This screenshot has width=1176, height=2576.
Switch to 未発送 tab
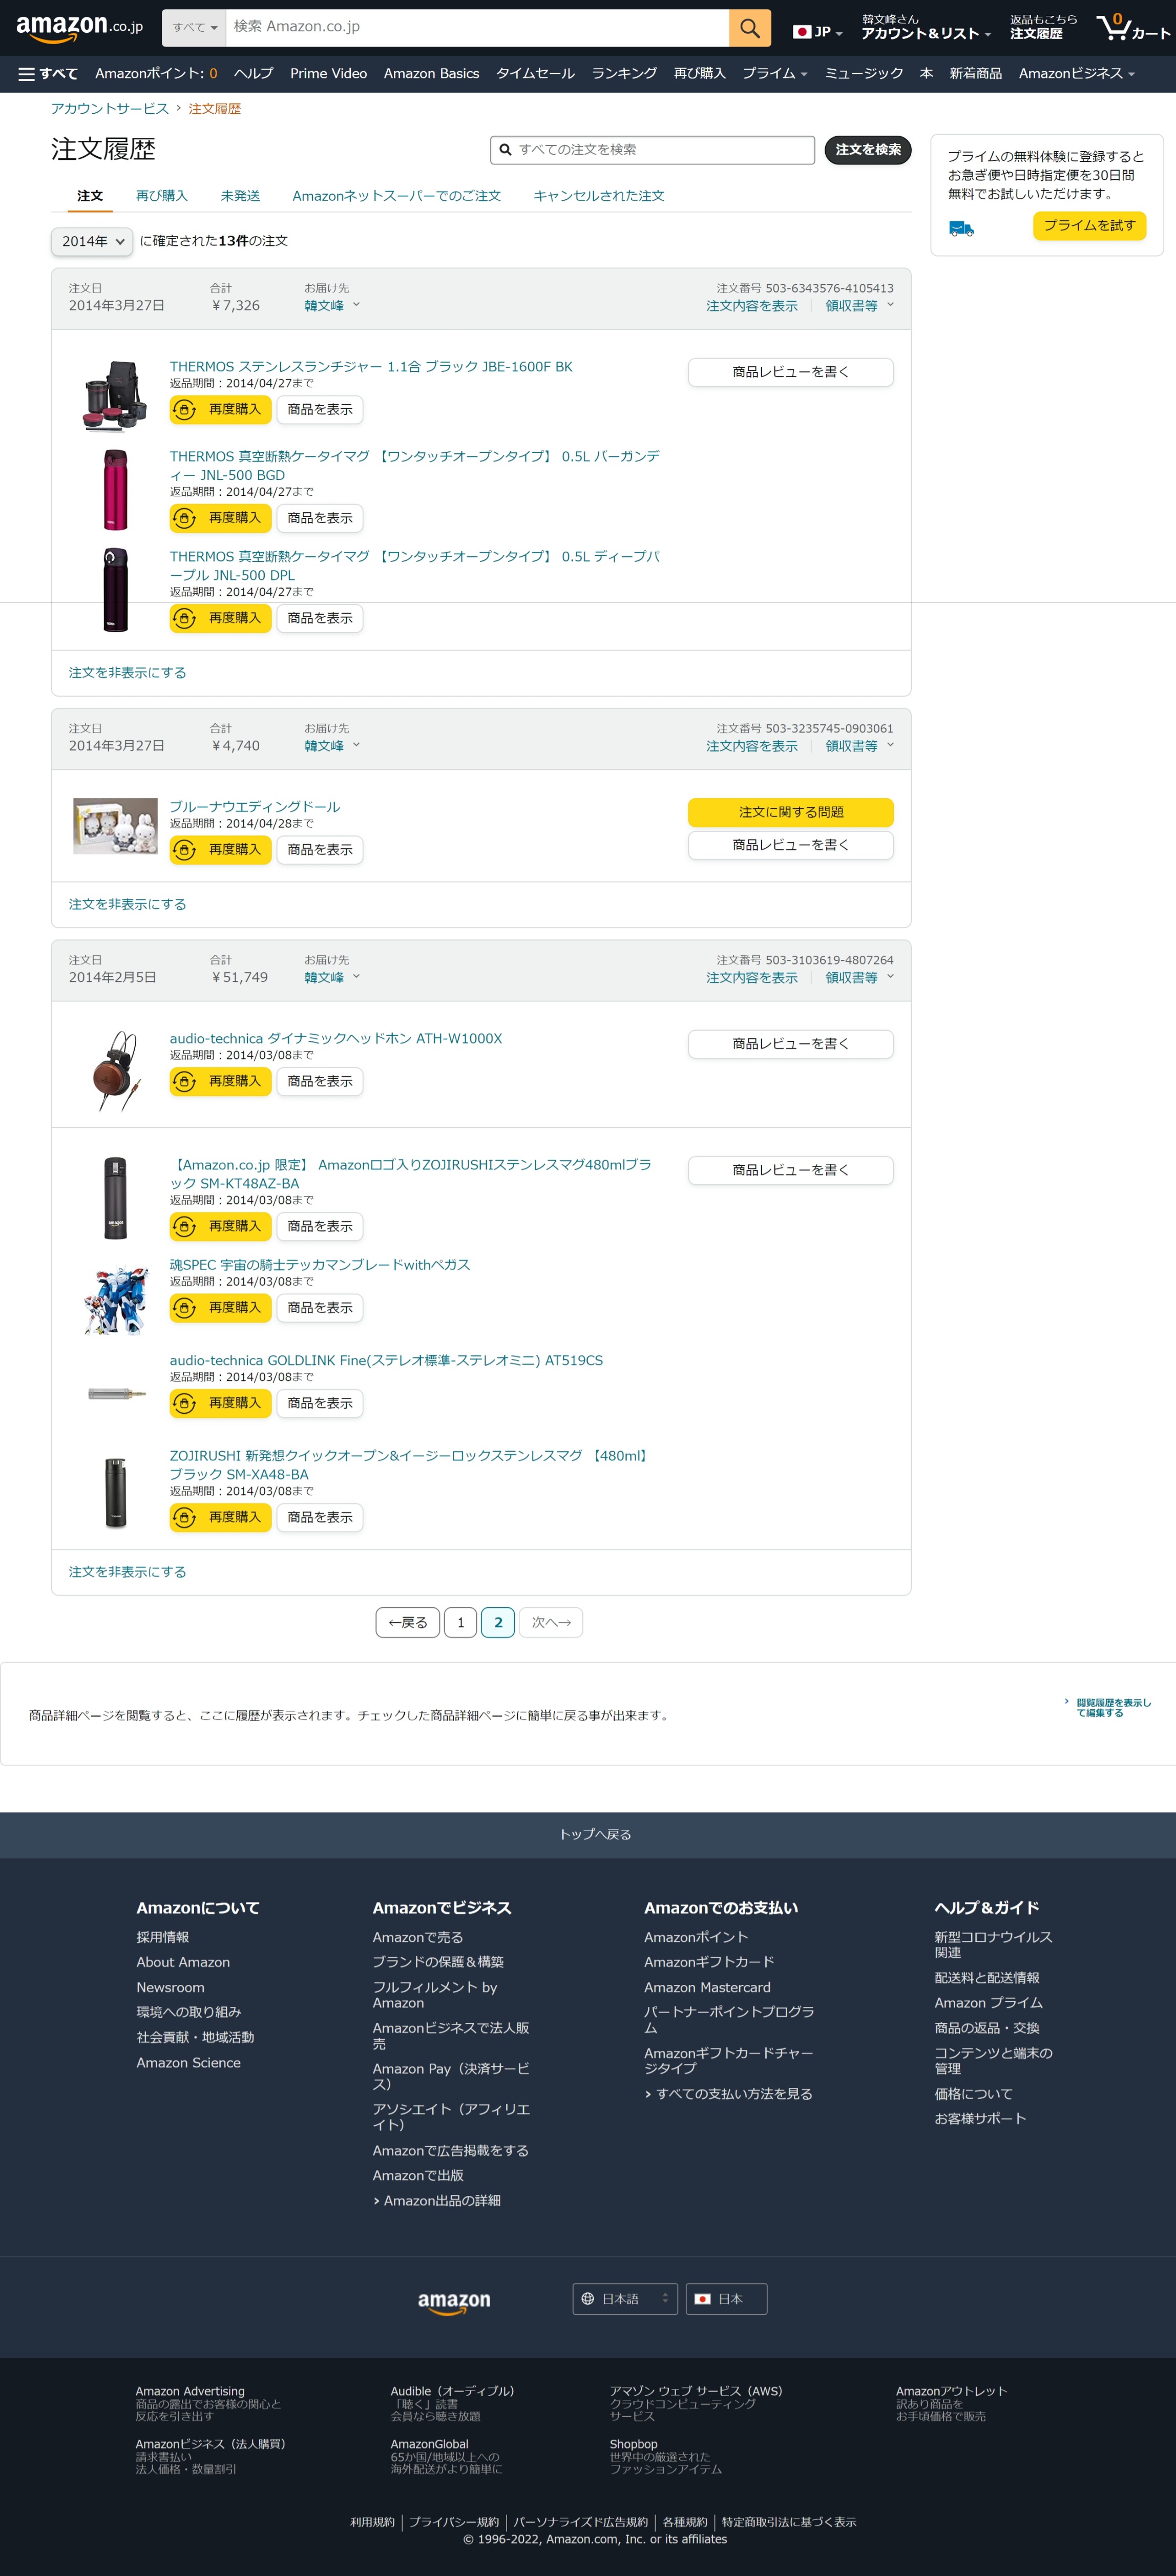[240, 196]
